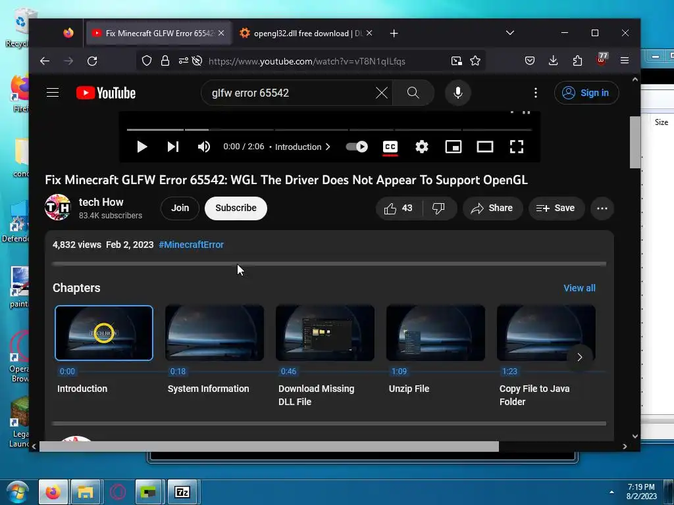Viewport: 674px width, 505px height.
Task: Start voice search with the microphone
Action: (458, 93)
